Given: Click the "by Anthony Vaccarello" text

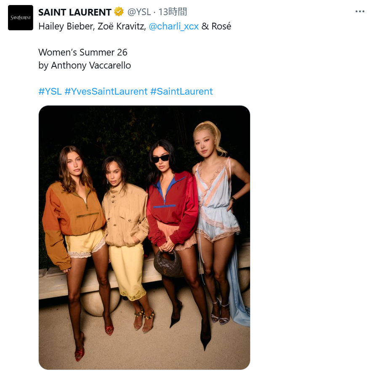Looking at the screenshot, I should [85, 66].
